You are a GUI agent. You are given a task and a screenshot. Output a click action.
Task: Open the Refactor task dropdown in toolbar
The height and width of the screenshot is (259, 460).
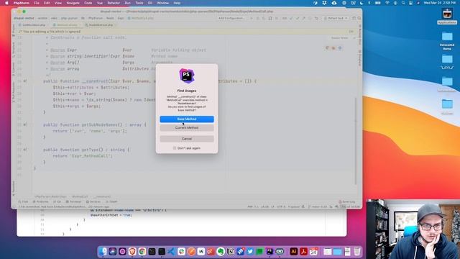point(336,18)
